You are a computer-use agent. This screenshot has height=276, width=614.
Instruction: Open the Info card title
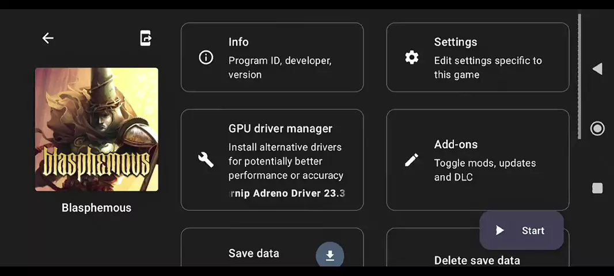pos(238,42)
